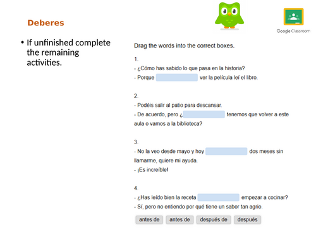
Task: Click the 'If unfinished complete' bullet text
Action: [x=68, y=42]
